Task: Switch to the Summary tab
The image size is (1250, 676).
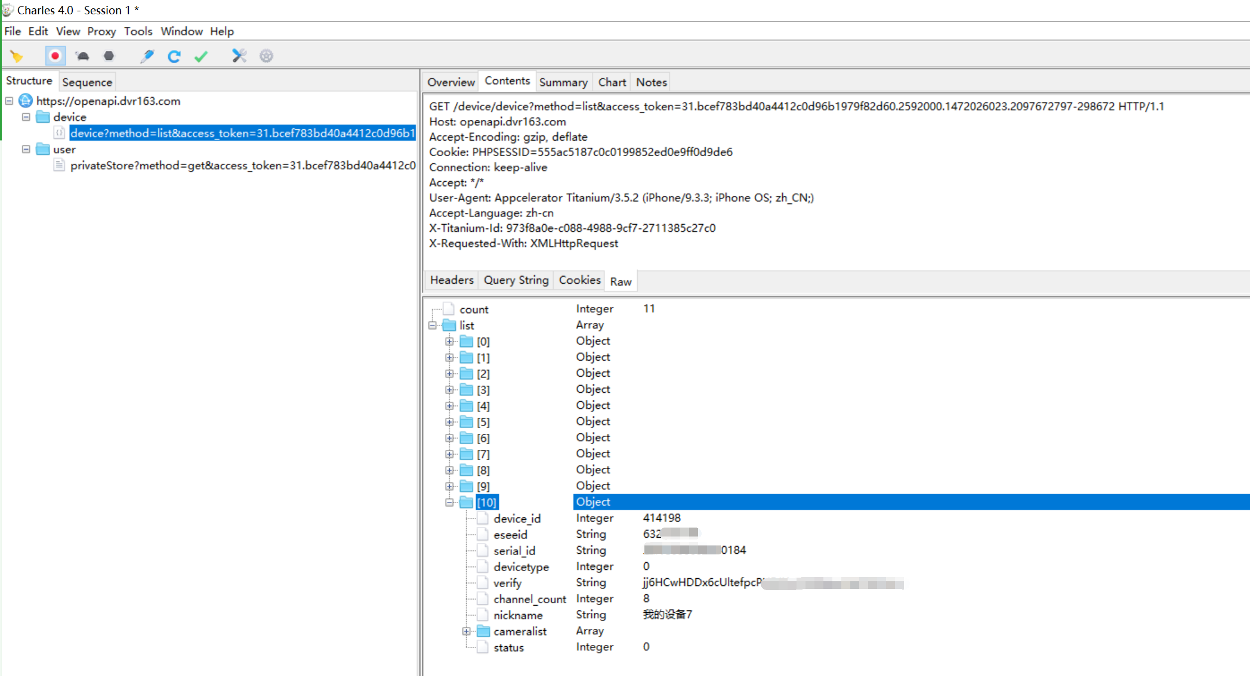Action: coord(563,82)
